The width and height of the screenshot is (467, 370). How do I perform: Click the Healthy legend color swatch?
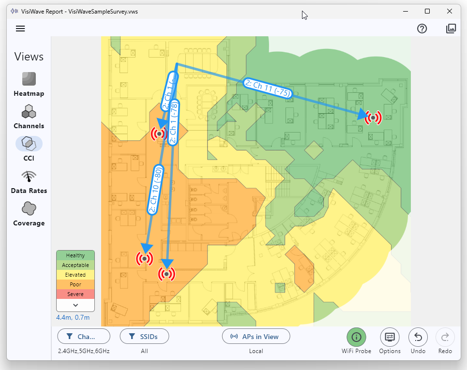coord(75,255)
